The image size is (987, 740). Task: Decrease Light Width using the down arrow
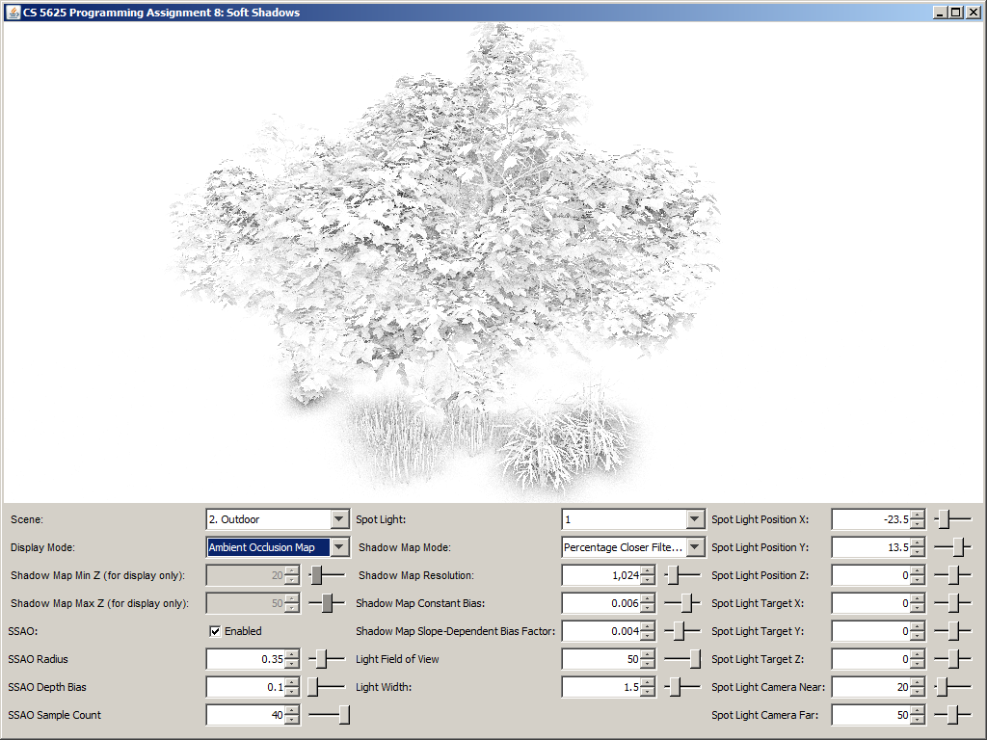647,692
